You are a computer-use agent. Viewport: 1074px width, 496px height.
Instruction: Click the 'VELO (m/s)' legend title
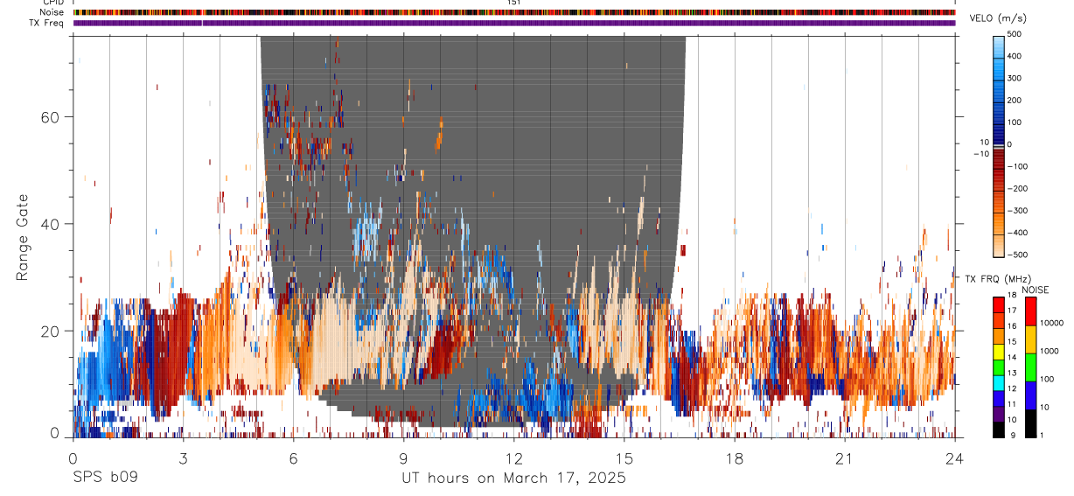coord(998,18)
